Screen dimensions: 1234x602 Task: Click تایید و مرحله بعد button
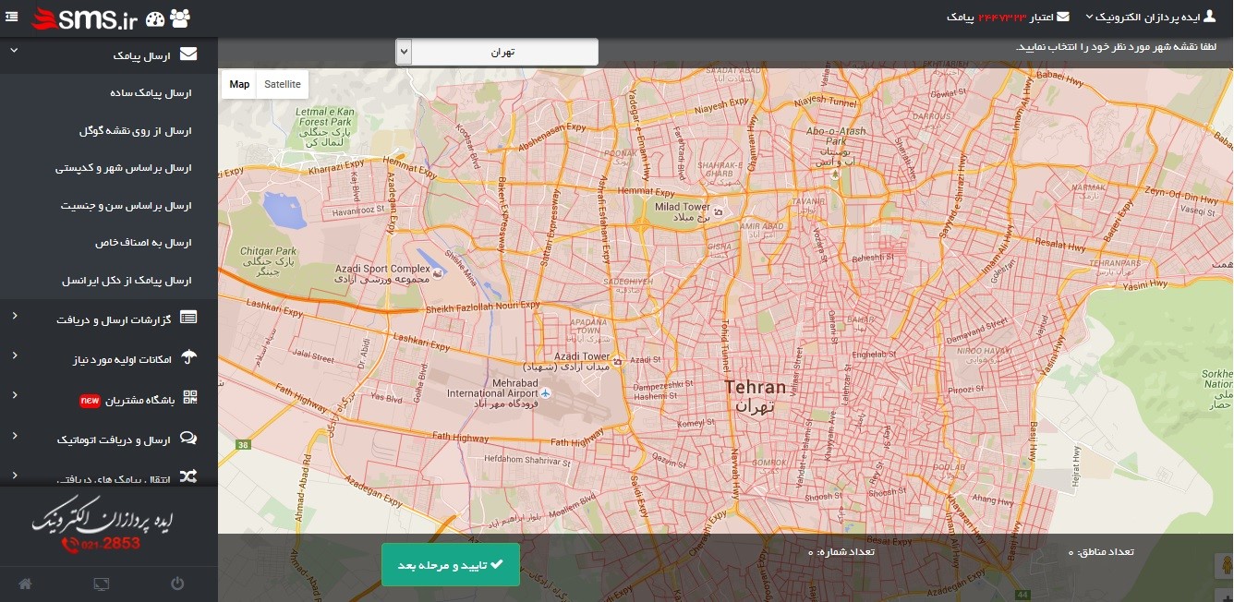pyautogui.click(x=451, y=564)
